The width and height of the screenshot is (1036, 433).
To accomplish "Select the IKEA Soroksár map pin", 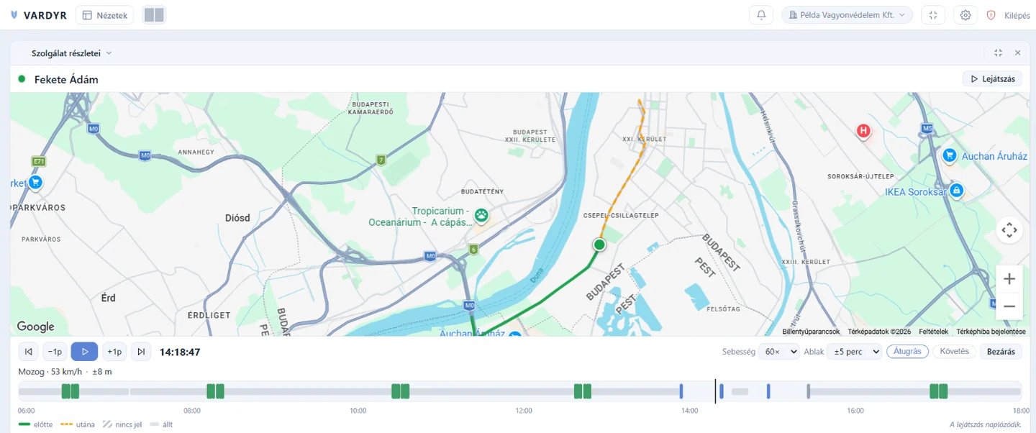I will pyautogui.click(x=956, y=191).
